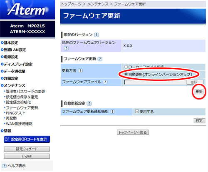This screenshot has height=172, width=208.
Task: Open the 設定ウィザード button
Action: click(x=27, y=149)
